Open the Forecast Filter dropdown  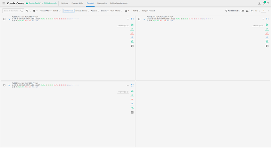click(45, 11)
